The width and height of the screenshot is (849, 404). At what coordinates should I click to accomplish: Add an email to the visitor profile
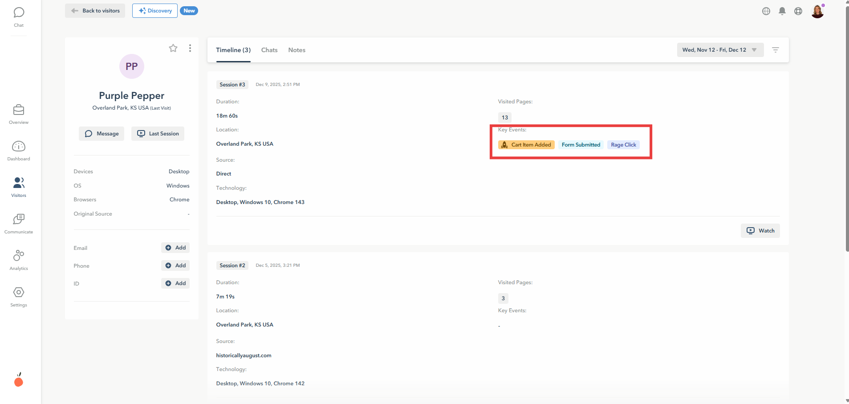175,247
